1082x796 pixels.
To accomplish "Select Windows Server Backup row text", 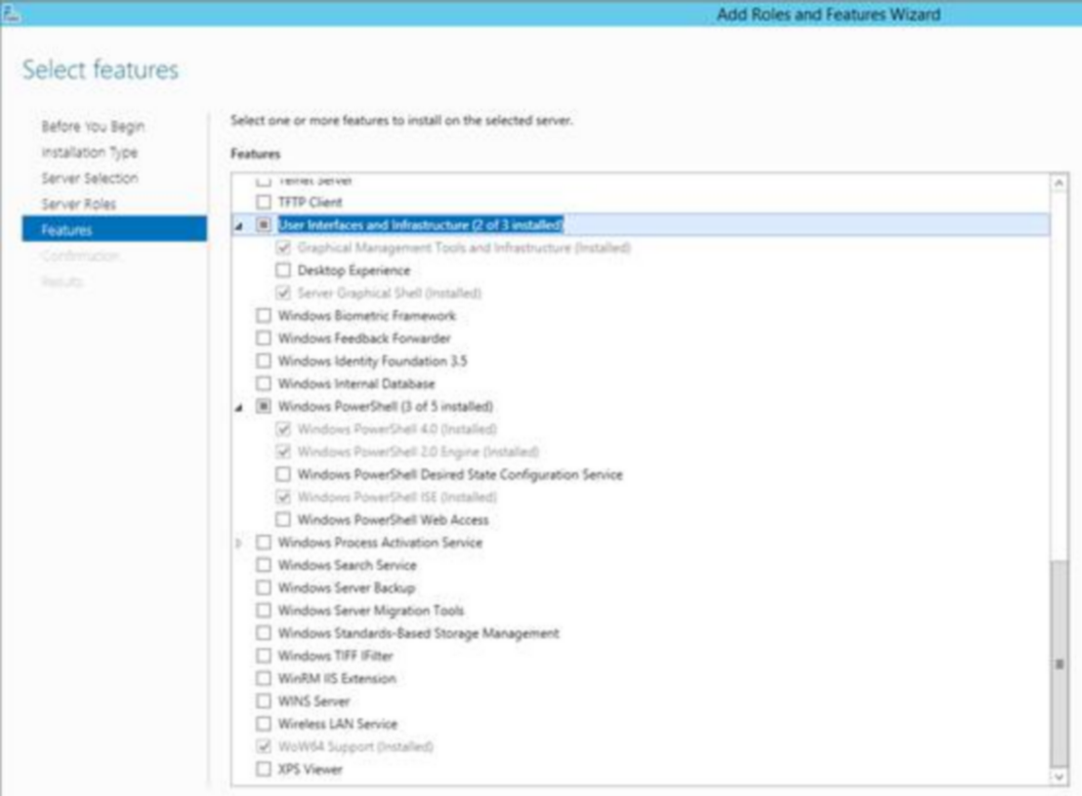I will coord(347,588).
